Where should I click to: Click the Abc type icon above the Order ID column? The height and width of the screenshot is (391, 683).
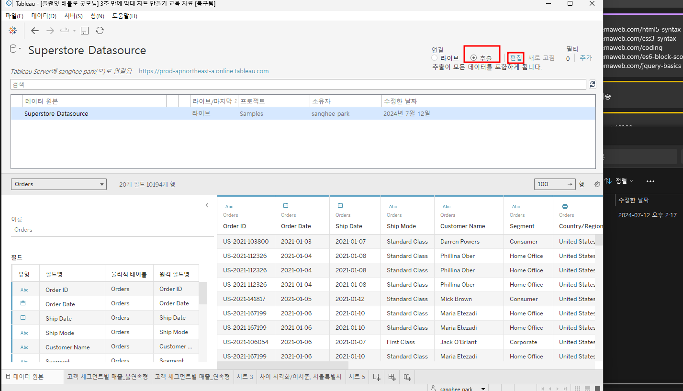click(x=229, y=207)
